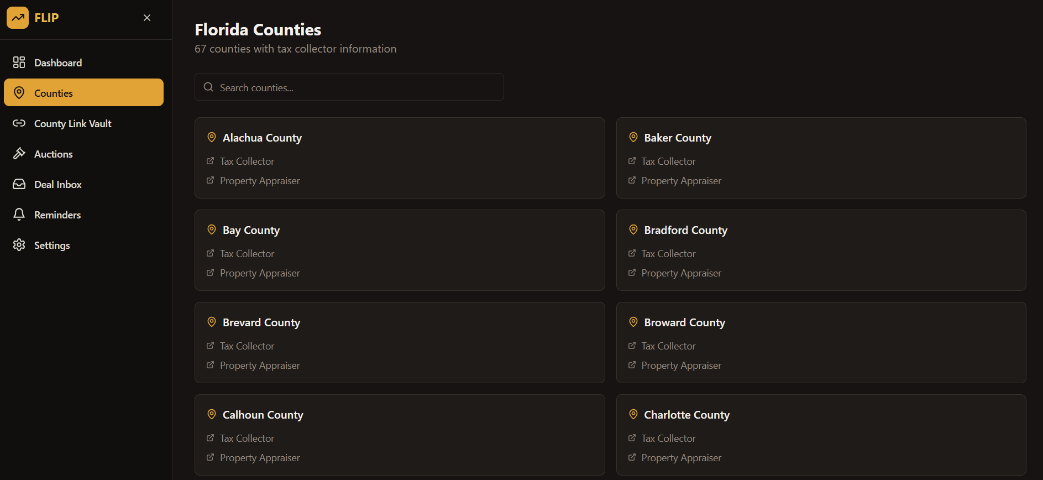Click the County Link Vault chain icon
The image size is (1043, 480).
(19, 123)
